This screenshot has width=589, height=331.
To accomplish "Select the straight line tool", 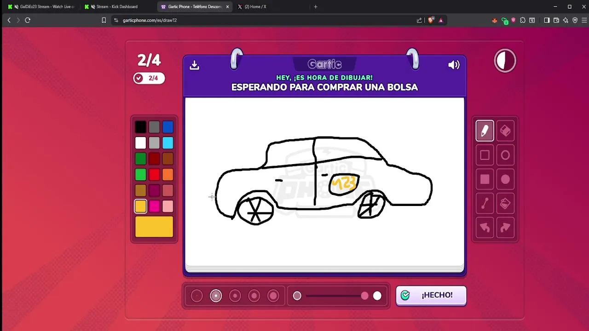I will click(485, 203).
